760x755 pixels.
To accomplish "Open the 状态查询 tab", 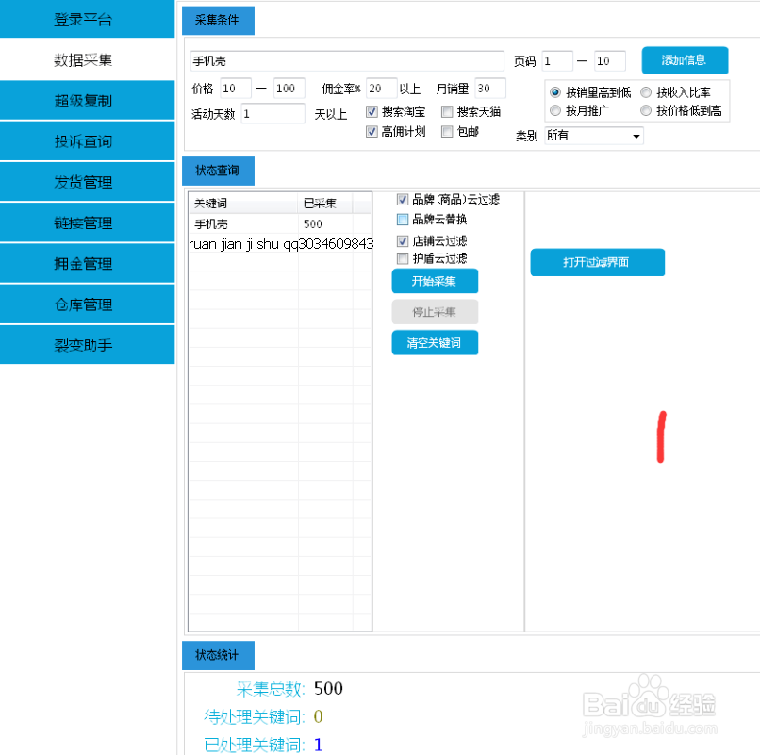I will (x=217, y=171).
